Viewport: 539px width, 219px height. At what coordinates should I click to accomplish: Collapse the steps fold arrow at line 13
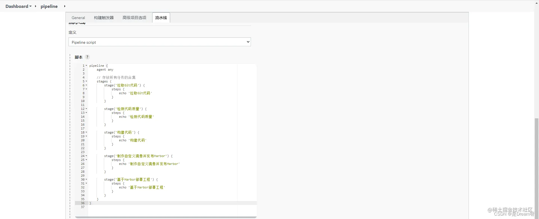tap(86, 113)
